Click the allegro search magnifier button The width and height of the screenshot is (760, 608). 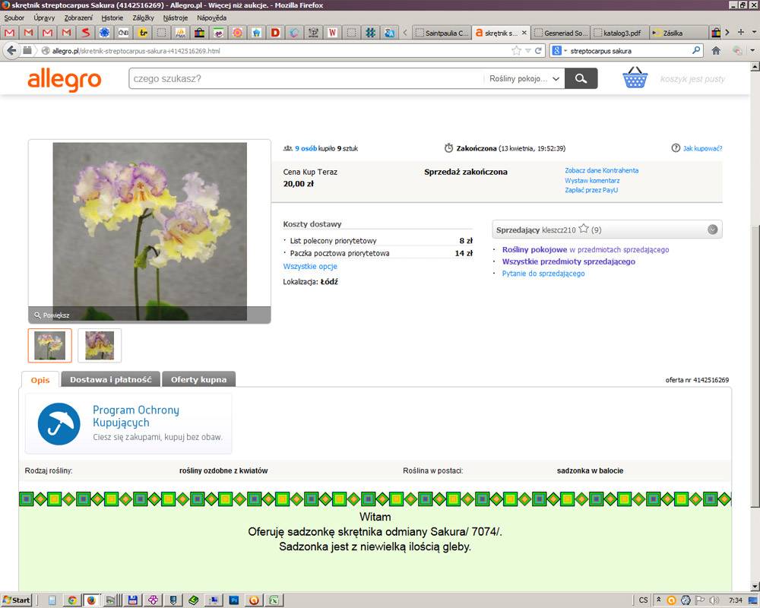click(x=581, y=78)
